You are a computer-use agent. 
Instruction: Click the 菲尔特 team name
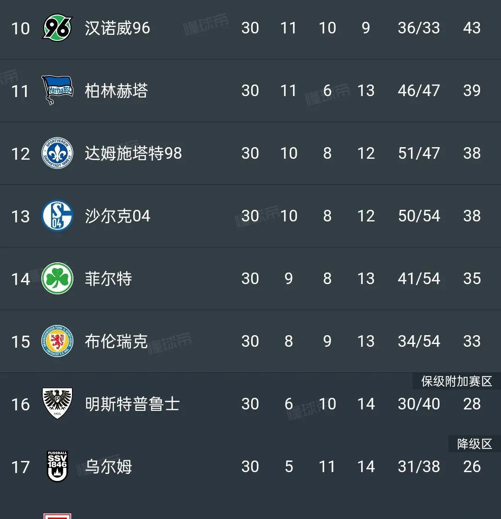click(108, 279)
